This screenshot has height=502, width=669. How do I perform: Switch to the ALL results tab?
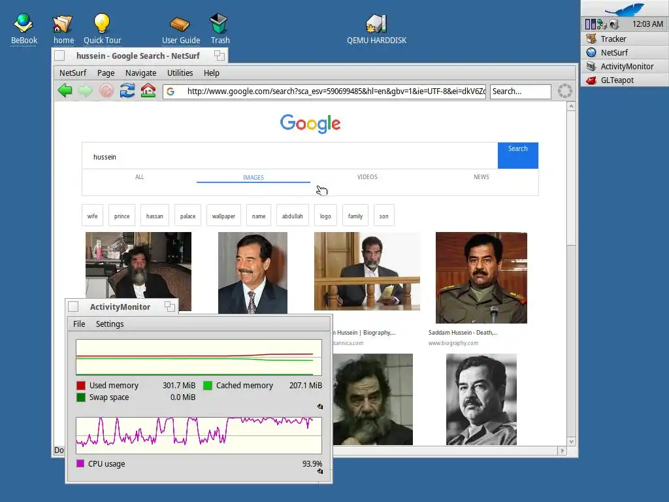click(140, 176)
